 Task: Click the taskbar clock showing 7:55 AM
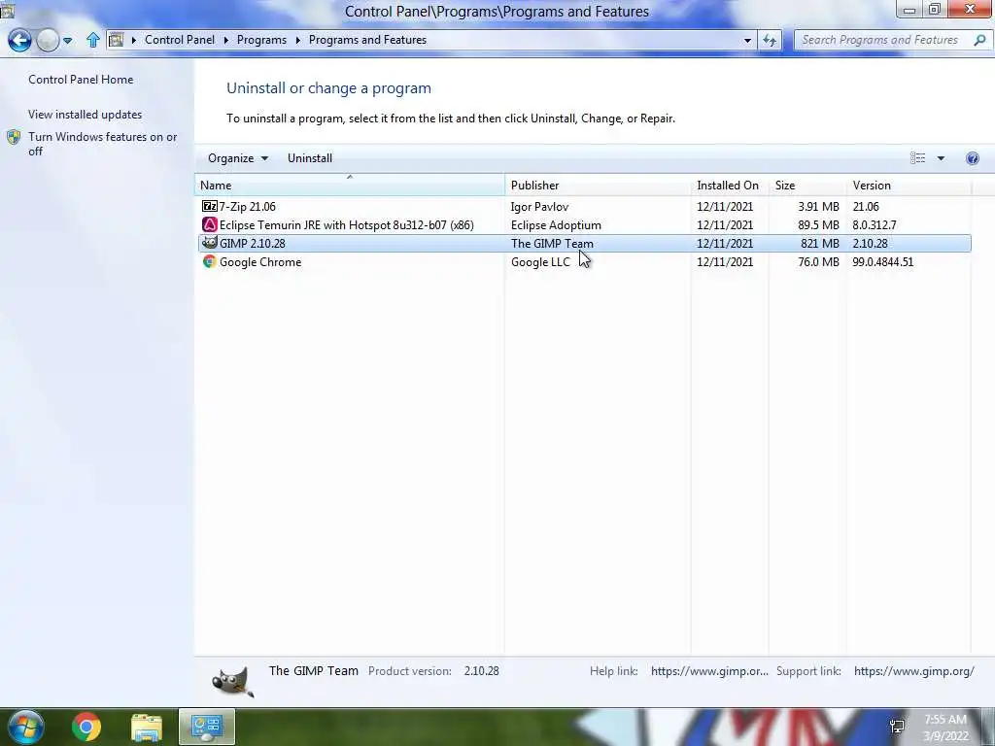[x=945, y=728]
